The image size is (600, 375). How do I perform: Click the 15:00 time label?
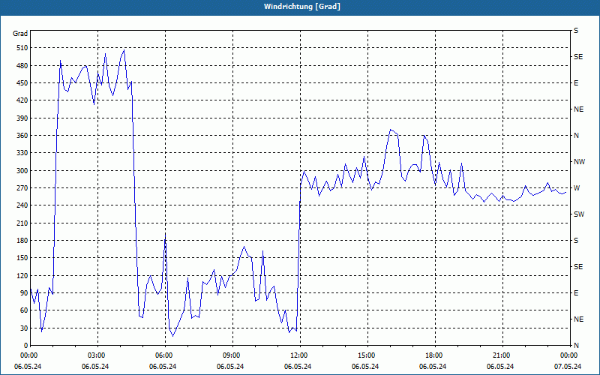point(365,355)
